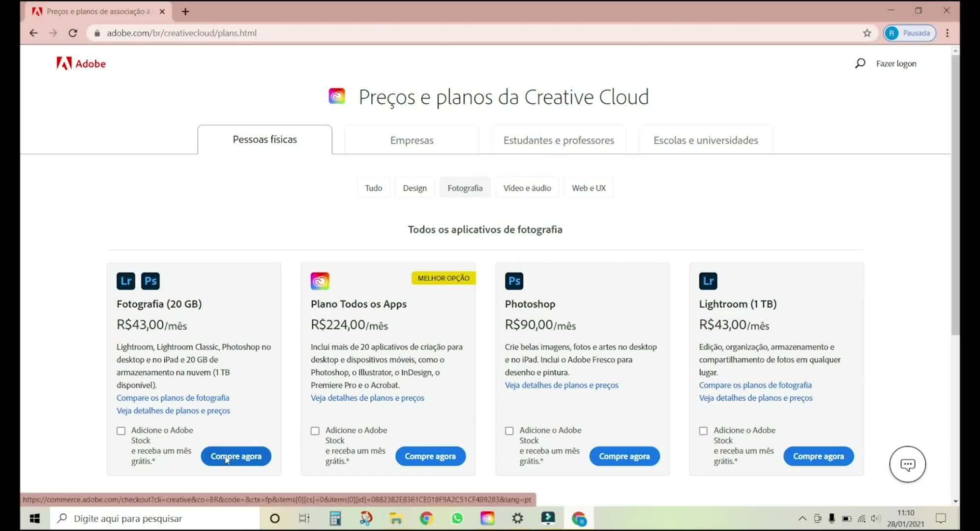980x531 pixels.
Task: Check Adobe Stock box in the Lightroom (1 TB) card
Action: 704,431
